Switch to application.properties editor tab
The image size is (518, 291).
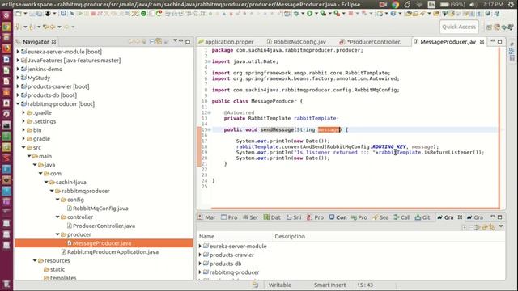(x=227, y=42)
